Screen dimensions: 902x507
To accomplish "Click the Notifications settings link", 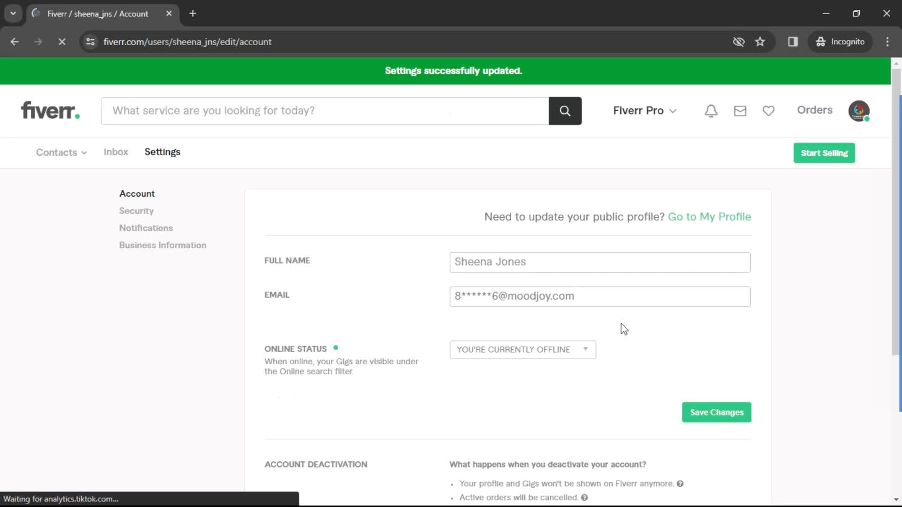I will point(146,228).
